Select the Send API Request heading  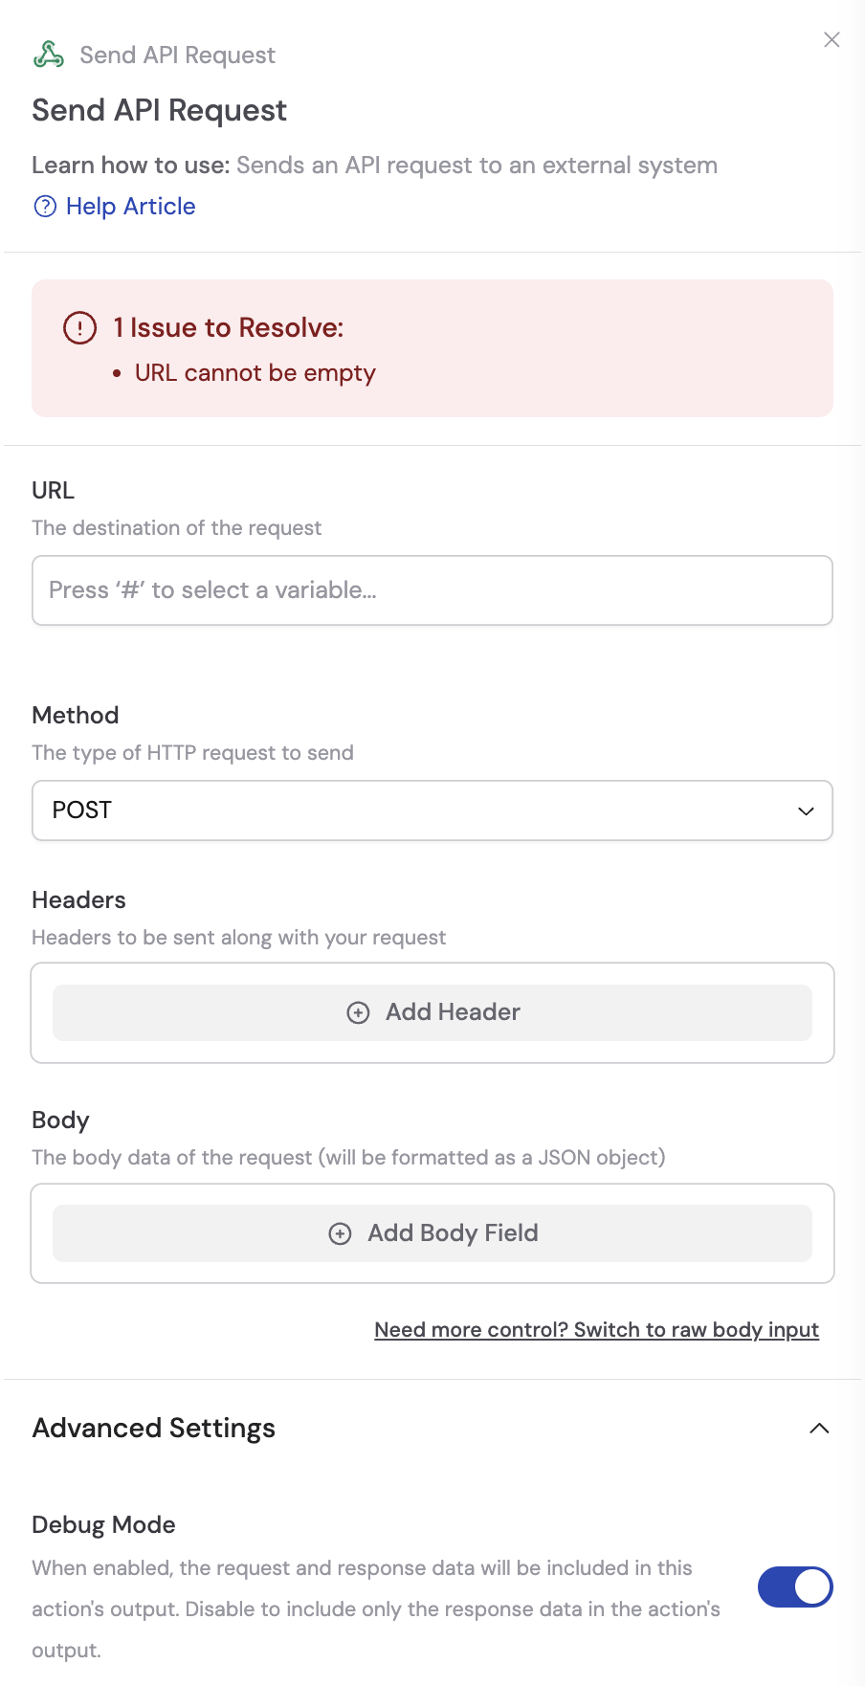tap(159, 110)
